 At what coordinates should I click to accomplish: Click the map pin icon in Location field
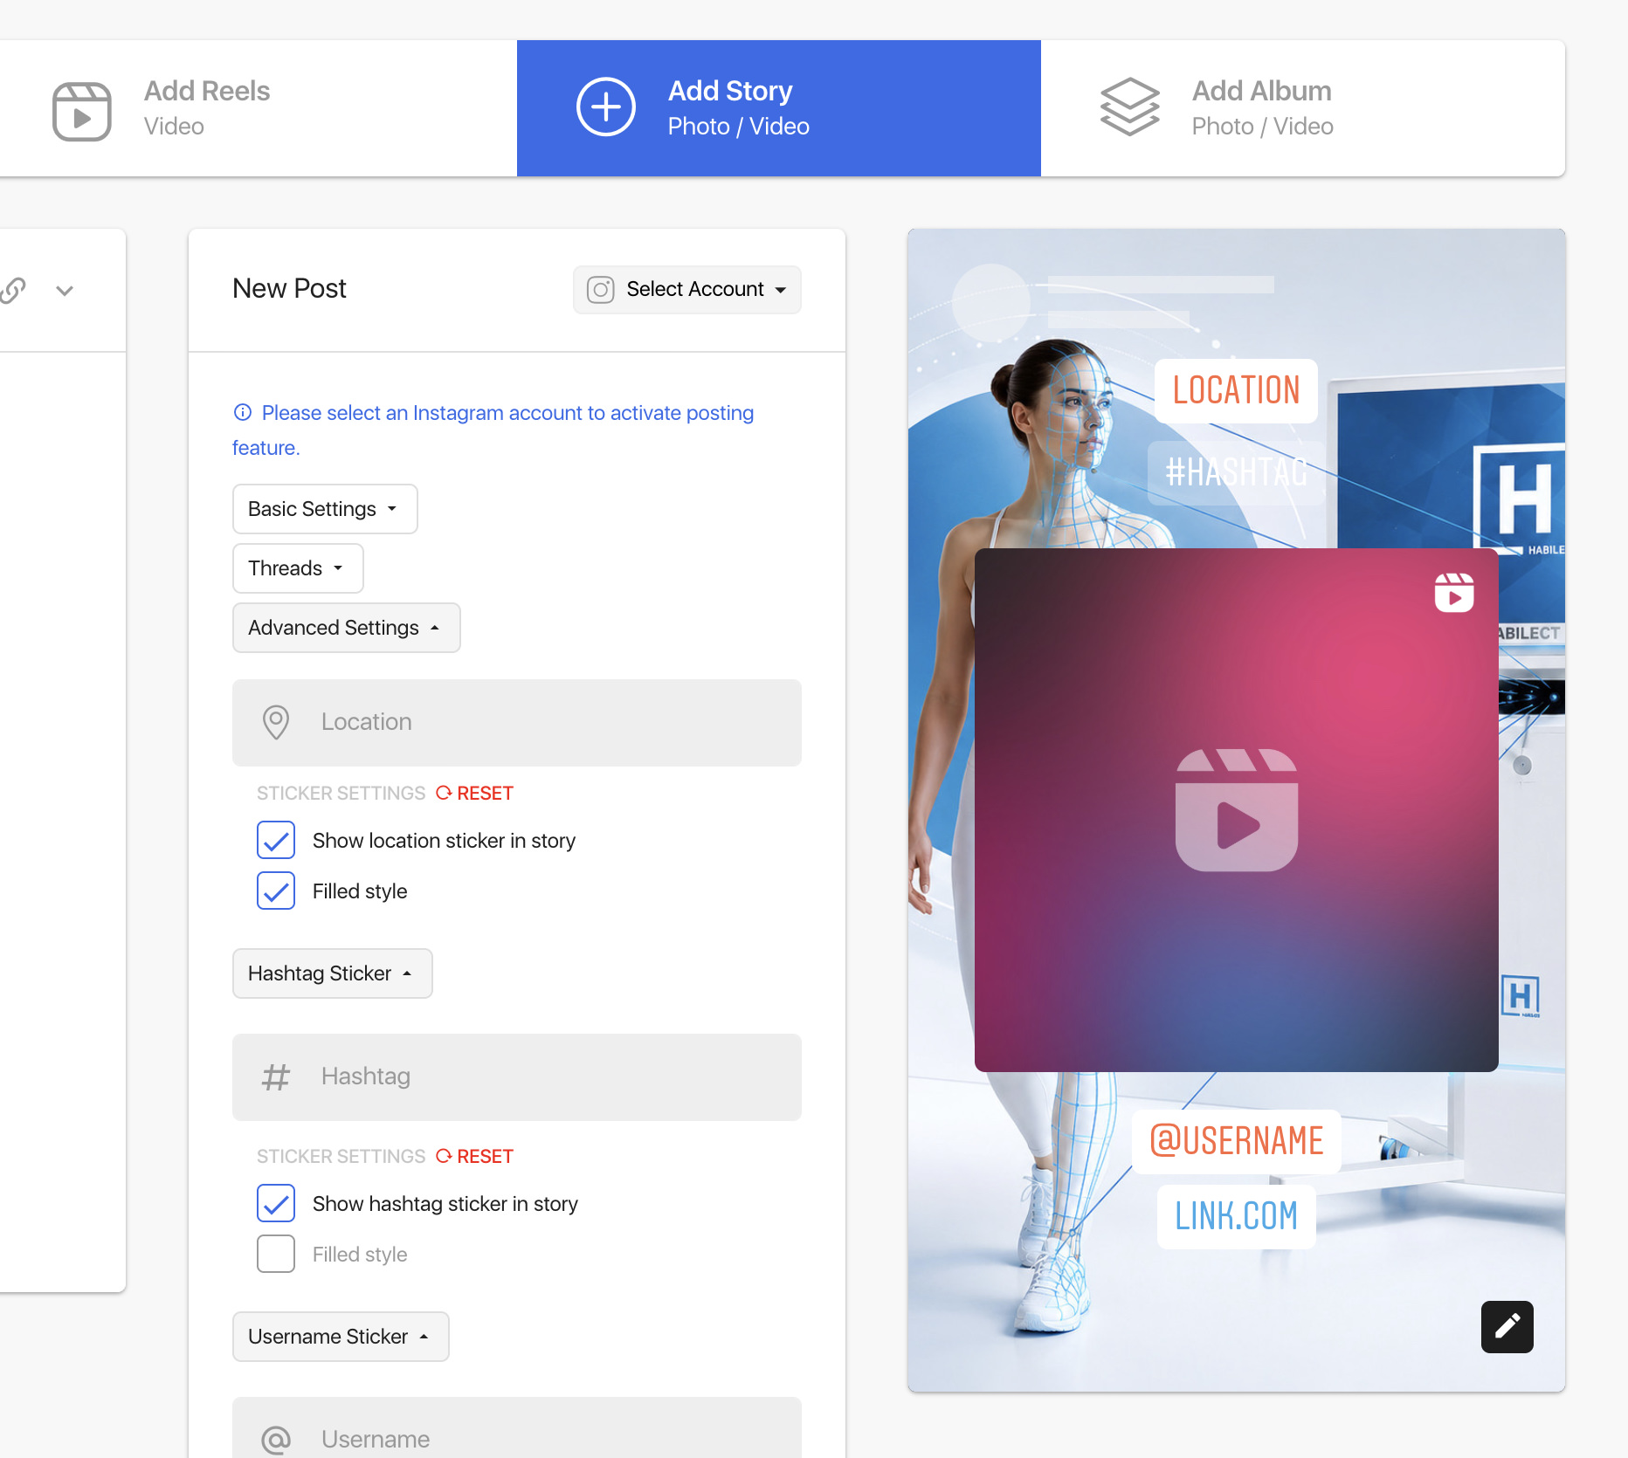tap(276, 723)
